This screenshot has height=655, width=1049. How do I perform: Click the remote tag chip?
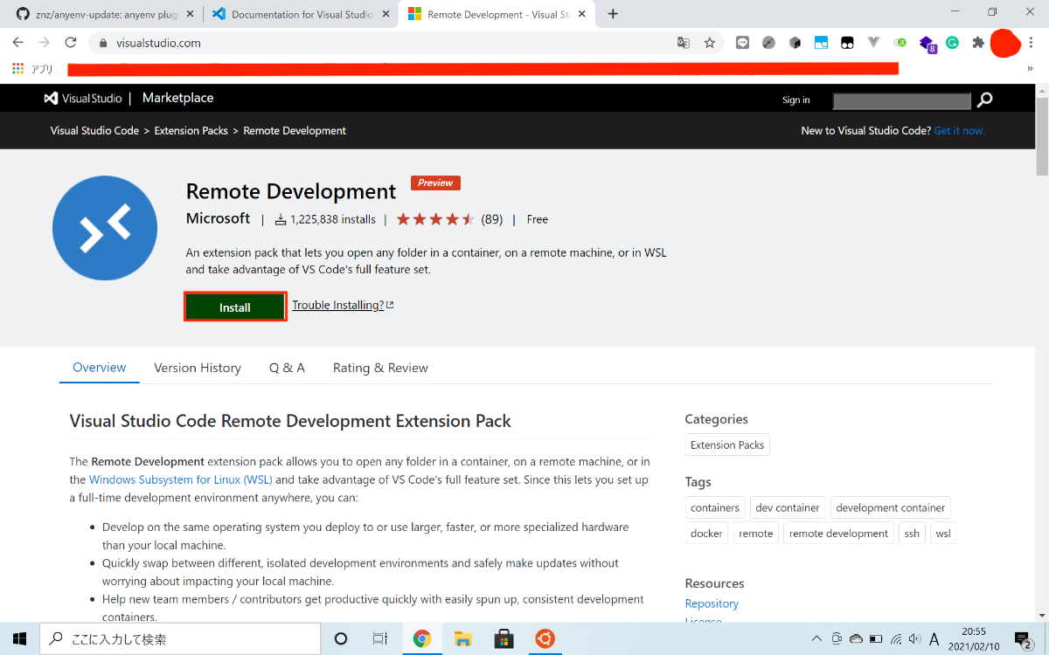coord(756,533)
